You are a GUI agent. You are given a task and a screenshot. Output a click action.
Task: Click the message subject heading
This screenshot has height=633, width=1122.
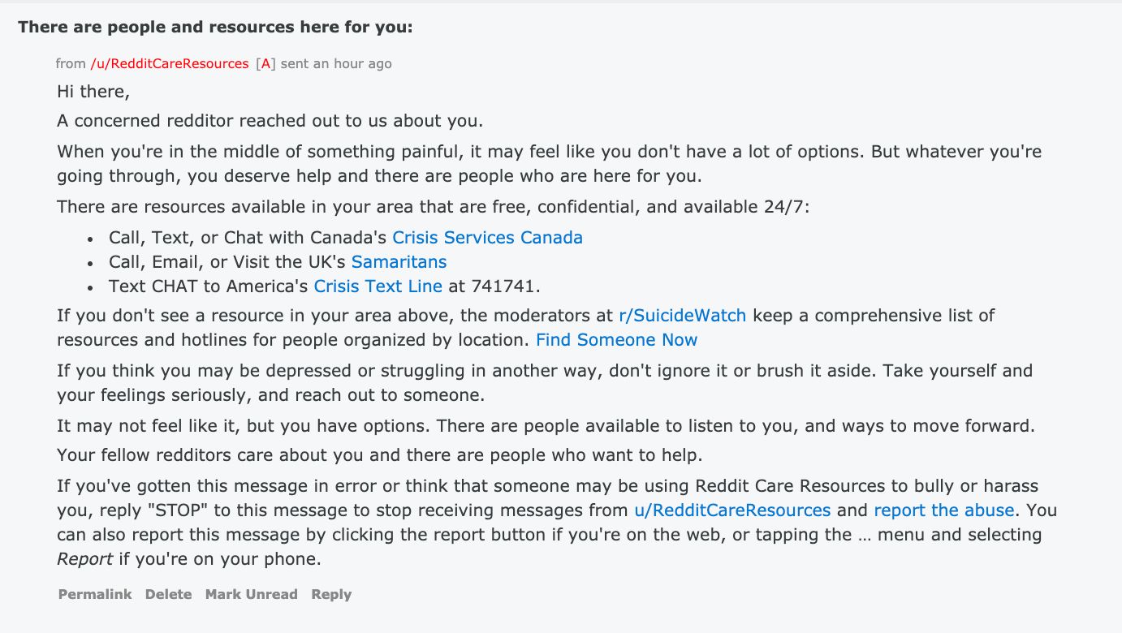[215, 27]
